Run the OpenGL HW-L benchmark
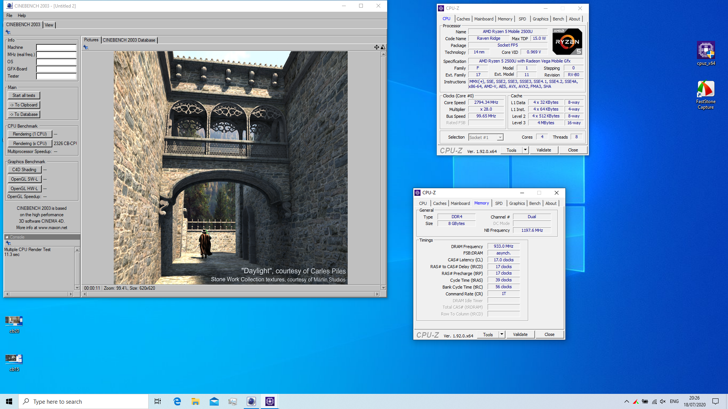 coord(25,189)
